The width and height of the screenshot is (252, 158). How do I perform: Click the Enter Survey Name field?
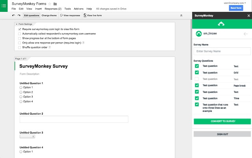pos(222,51)
